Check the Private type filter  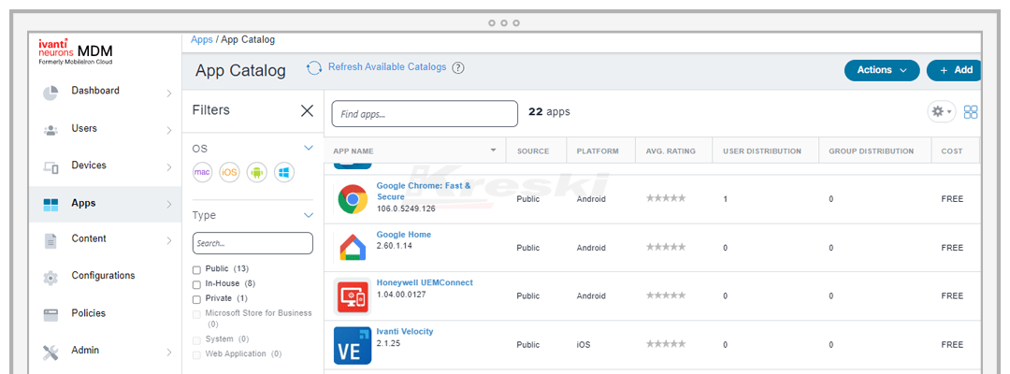[196, 299]
